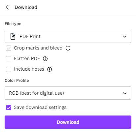Show info for Crop marks and bleed

[68, 48]
